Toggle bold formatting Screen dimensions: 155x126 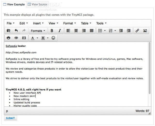click(x=52, y=31)
